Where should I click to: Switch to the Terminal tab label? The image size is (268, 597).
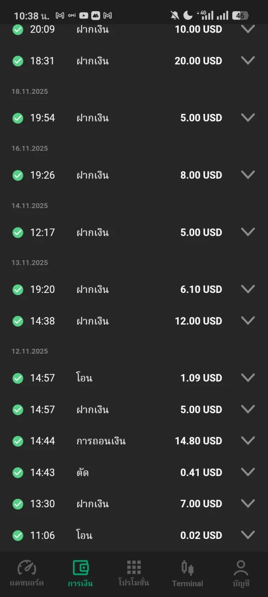click(188, 584)
